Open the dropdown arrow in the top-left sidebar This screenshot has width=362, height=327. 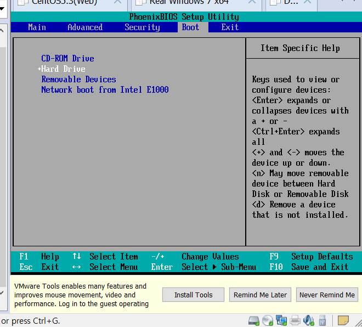(x=2, y=9)
